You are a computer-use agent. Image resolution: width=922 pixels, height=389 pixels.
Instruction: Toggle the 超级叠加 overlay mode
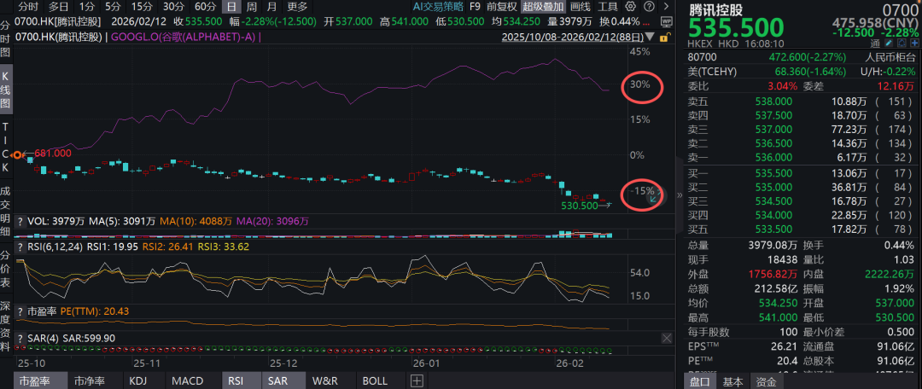click(541, 6)
